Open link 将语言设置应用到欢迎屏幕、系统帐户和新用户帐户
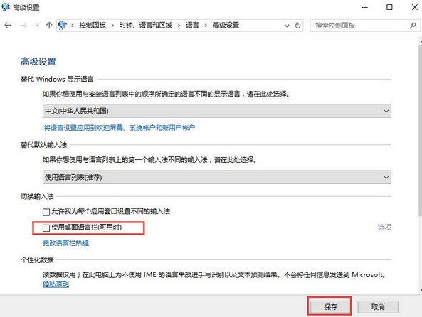 (120, 128)
